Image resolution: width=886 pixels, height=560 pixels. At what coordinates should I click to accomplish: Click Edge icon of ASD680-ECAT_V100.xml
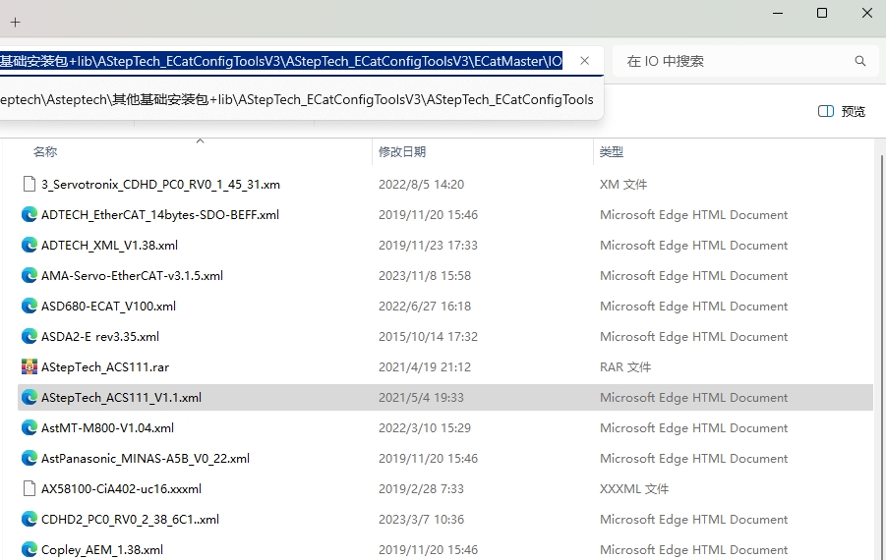click(29, 306)
